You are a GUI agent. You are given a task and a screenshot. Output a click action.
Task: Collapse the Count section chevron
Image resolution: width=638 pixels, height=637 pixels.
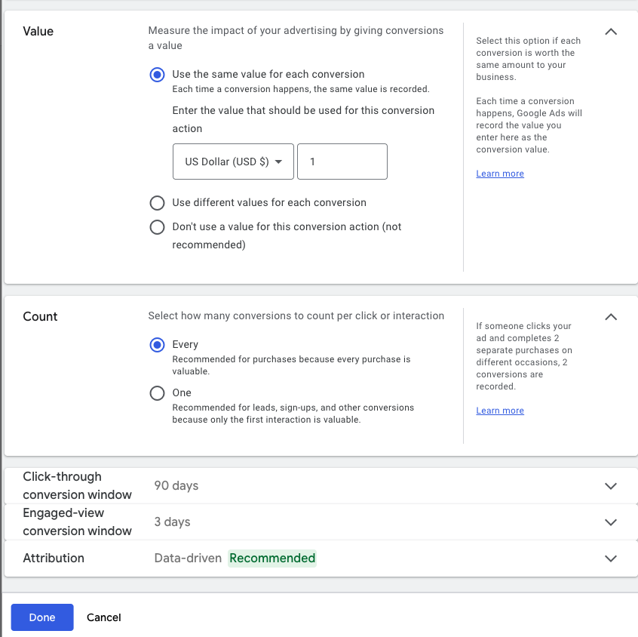click(x=611, y=317)
